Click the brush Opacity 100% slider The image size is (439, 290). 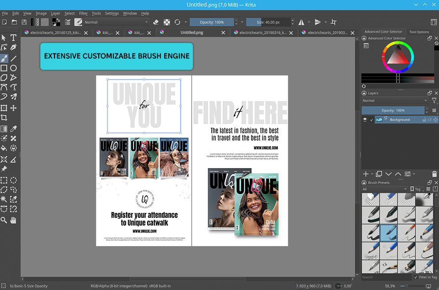pos(212,22)
